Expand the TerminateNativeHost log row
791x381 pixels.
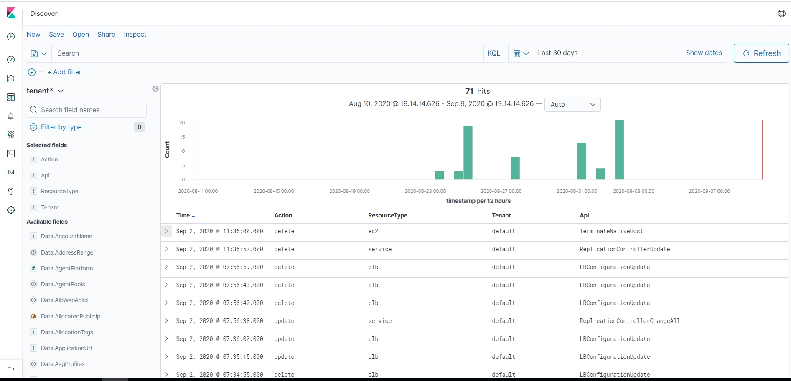pyautogui.click(x=166, y=231)
